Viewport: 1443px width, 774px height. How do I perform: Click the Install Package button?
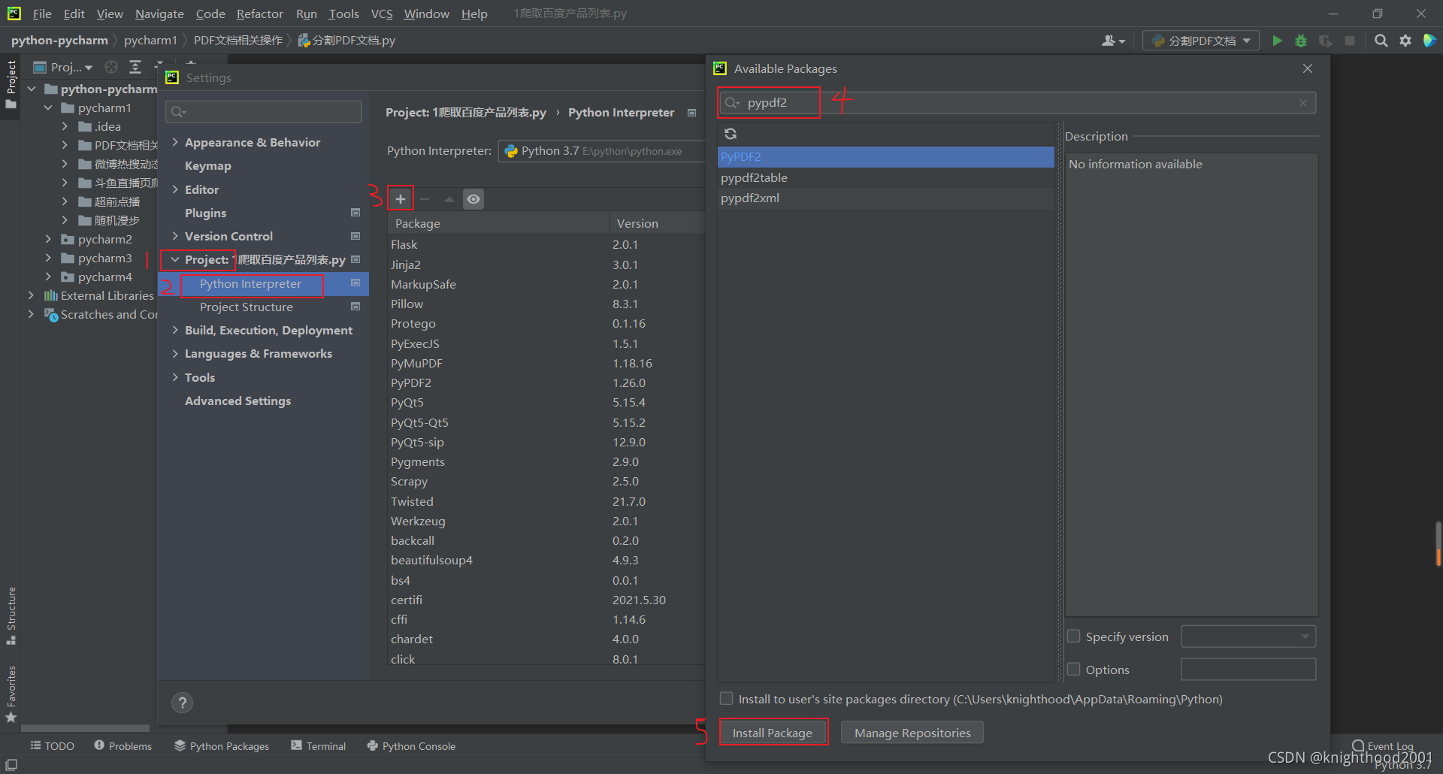tap(773, 732)
